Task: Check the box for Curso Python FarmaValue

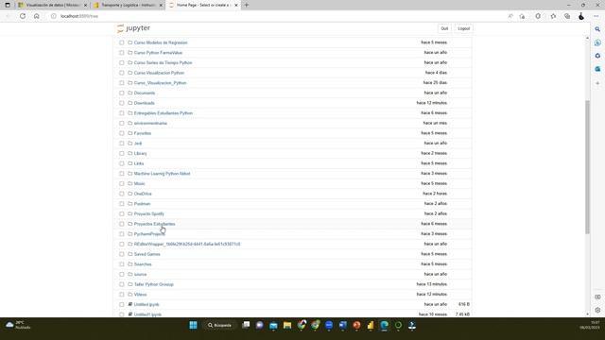Action: pyautogui.click(x=122, y=53)
